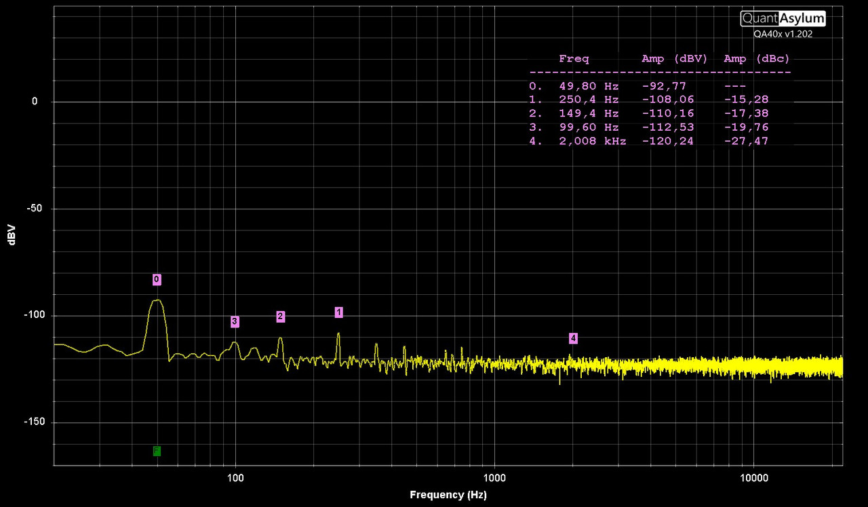Select the 49,80 Hz table row

click(637, 86)
